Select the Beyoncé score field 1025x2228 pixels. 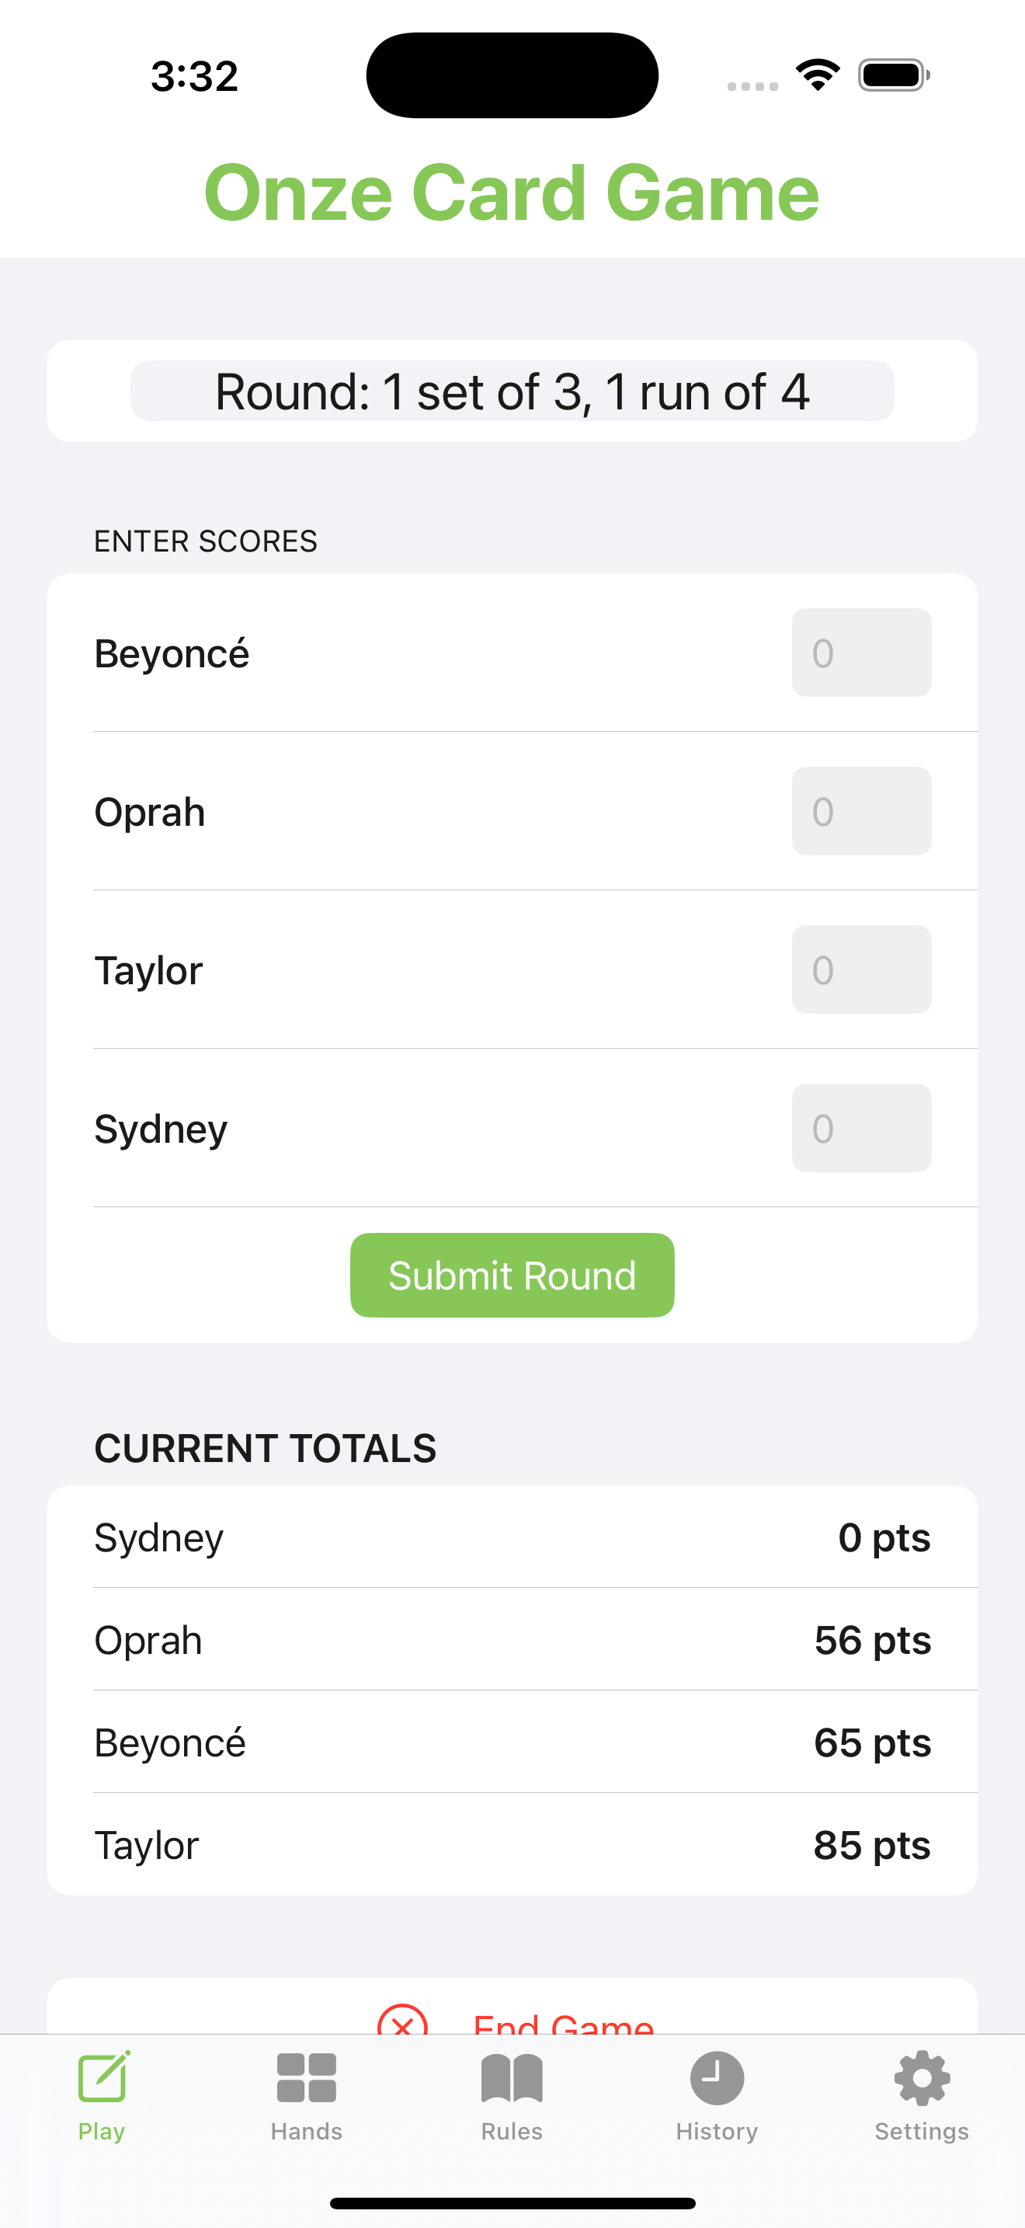pos(862,652)
